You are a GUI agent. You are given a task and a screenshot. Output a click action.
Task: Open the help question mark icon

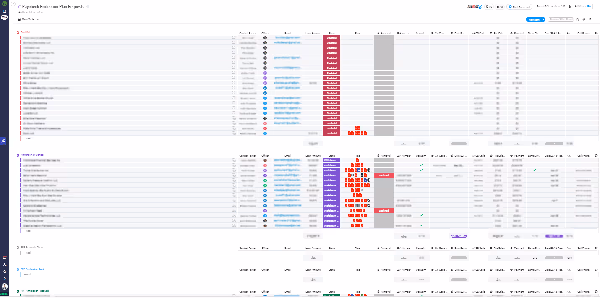click(5, 279)
